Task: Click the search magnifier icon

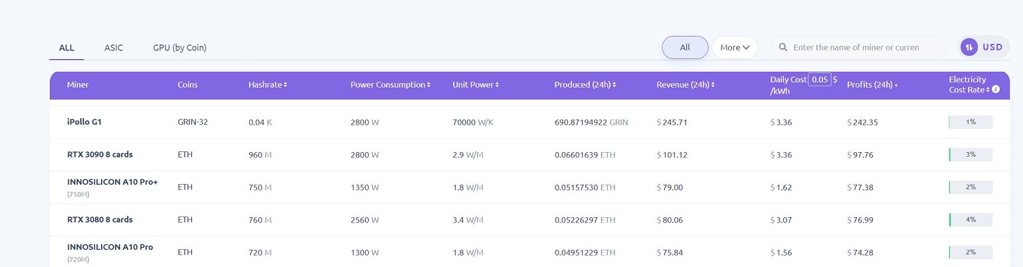Action: (783, 47)
